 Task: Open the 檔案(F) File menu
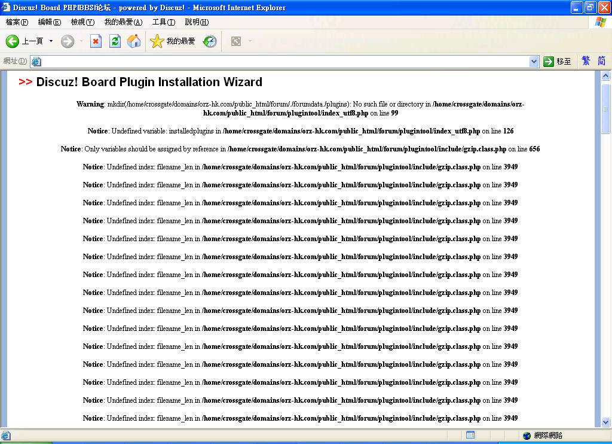17,22
